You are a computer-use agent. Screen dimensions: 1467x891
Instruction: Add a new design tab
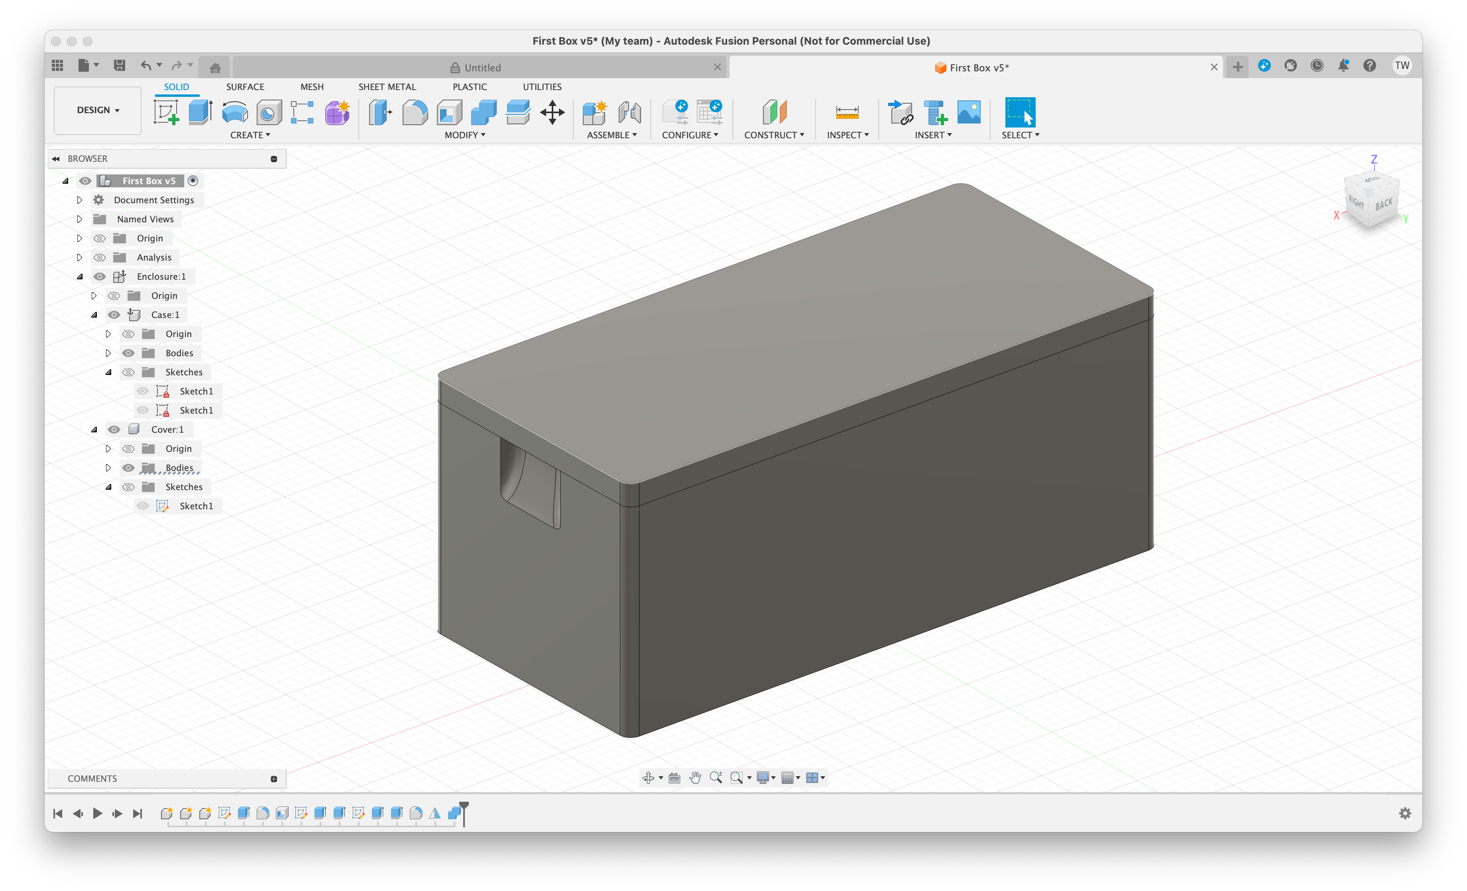tap(1238, 67)
